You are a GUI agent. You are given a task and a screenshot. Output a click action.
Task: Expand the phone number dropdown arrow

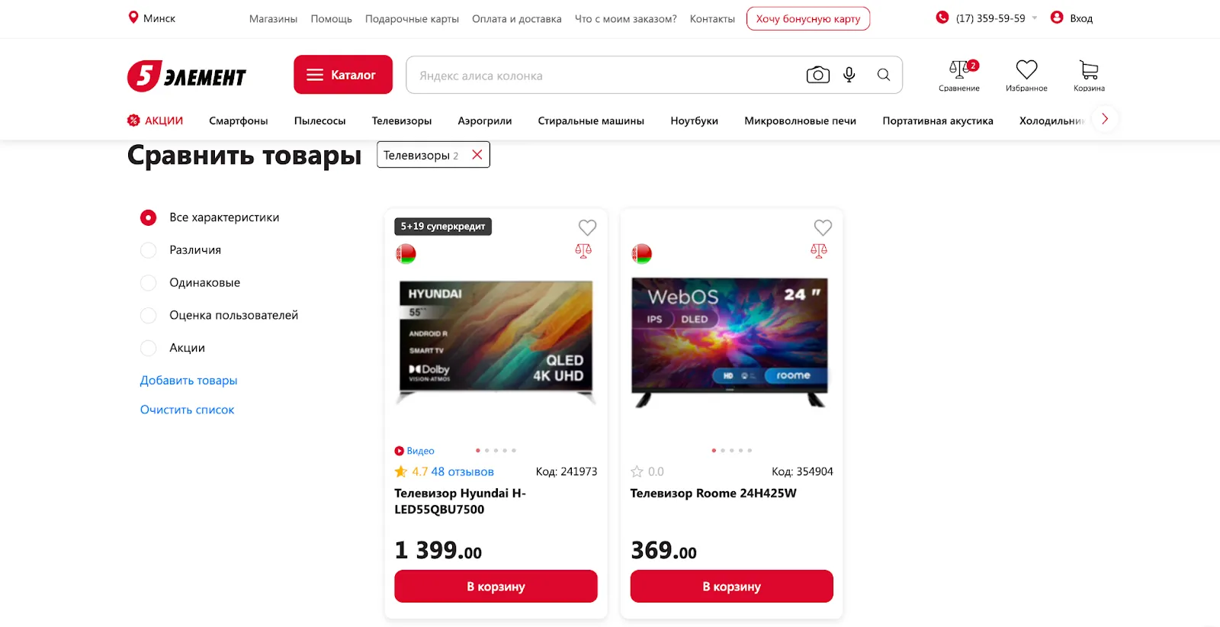point(1035,18)
